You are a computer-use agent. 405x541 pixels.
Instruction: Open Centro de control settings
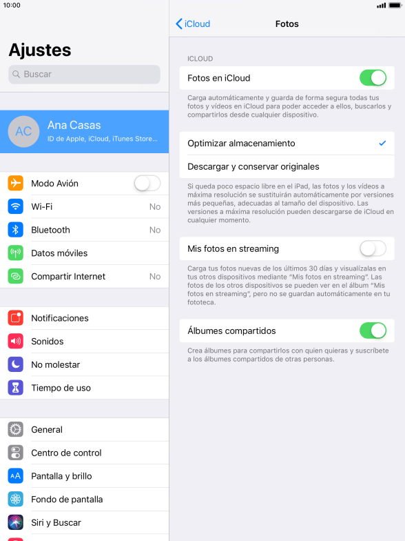click(84, 453)
